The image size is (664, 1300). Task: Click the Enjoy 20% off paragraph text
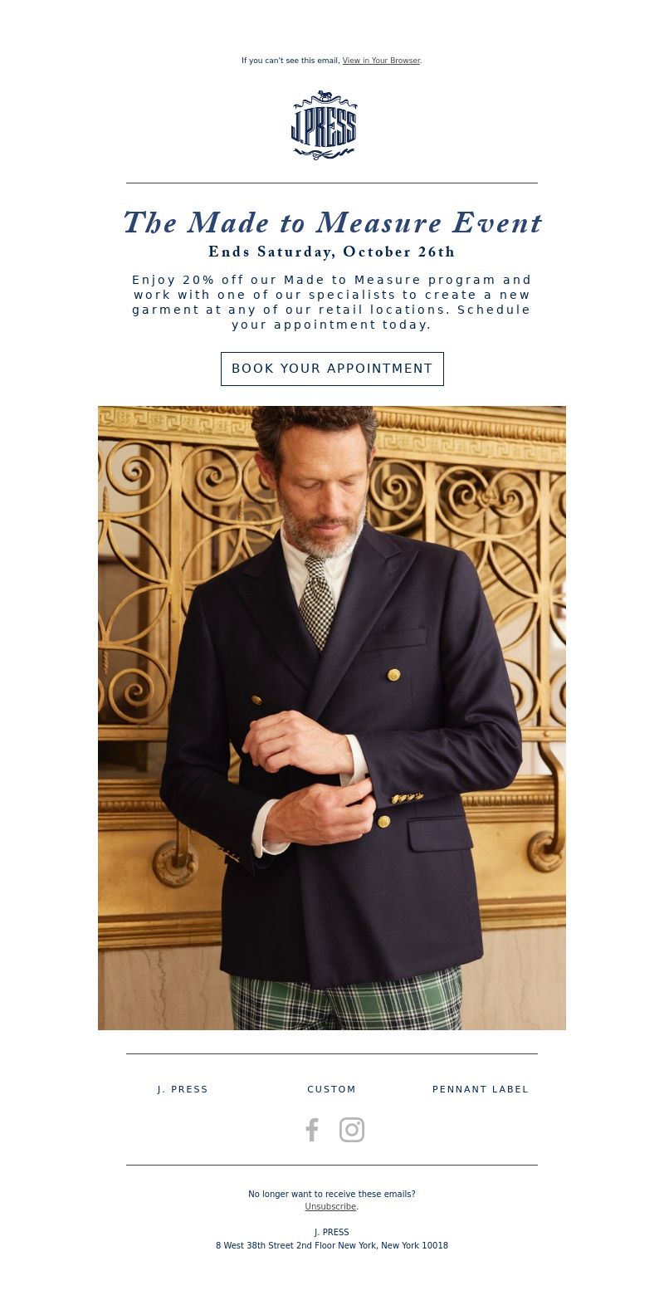click(x=332, y=302)
